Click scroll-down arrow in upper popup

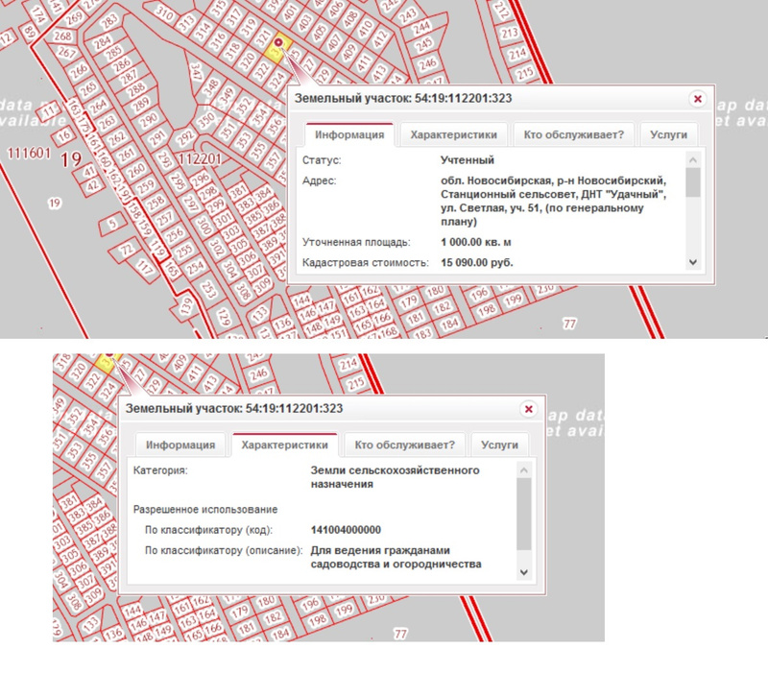tap(692, 262)
